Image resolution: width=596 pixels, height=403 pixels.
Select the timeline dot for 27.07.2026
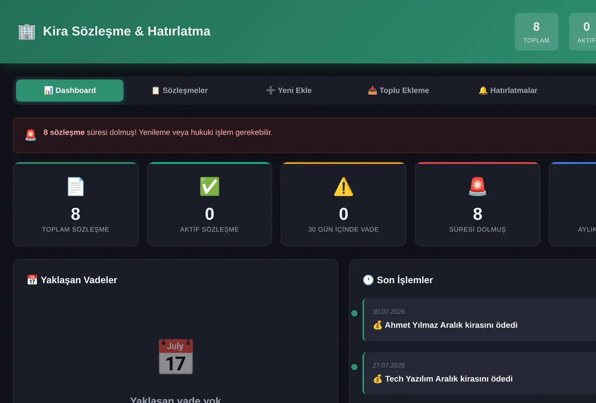[x=354, y=367]
